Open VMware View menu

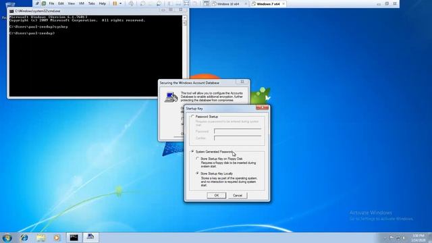coord(71,3)
